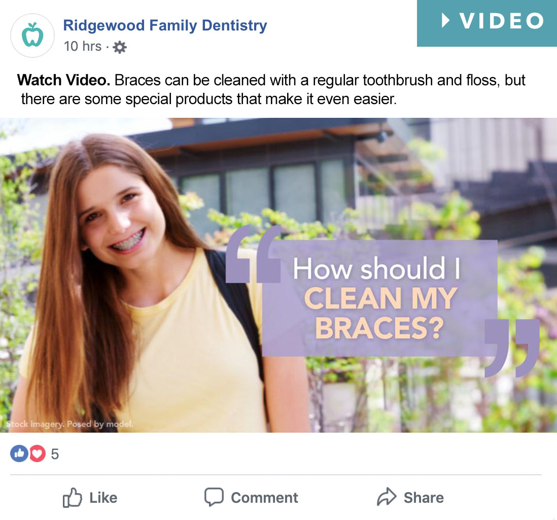Click the bold Watch Video text
The height and width of the screenshot is (520, 557).
click(63, 80)
